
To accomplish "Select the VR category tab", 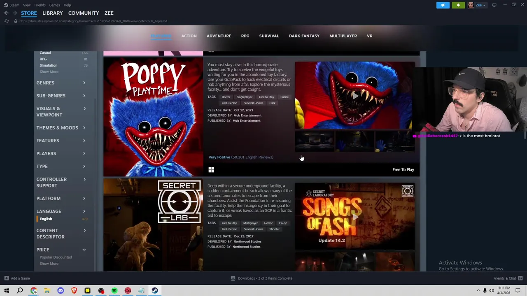I will [x=370, y=36].
